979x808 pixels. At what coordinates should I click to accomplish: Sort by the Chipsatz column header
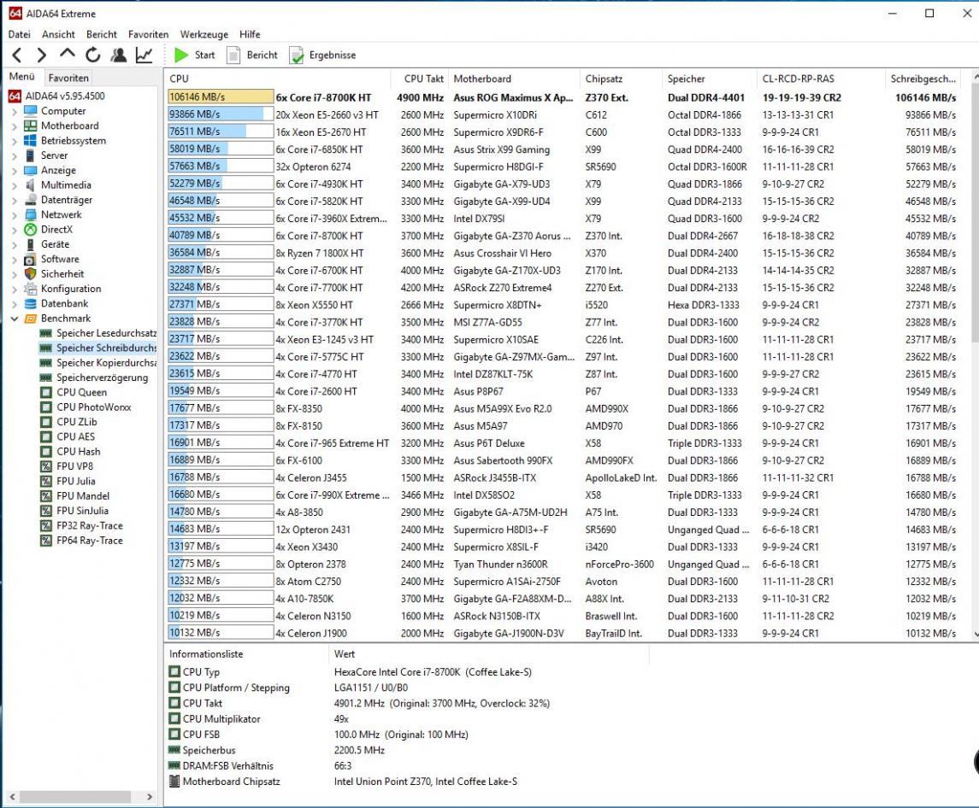tap(621, 79)
